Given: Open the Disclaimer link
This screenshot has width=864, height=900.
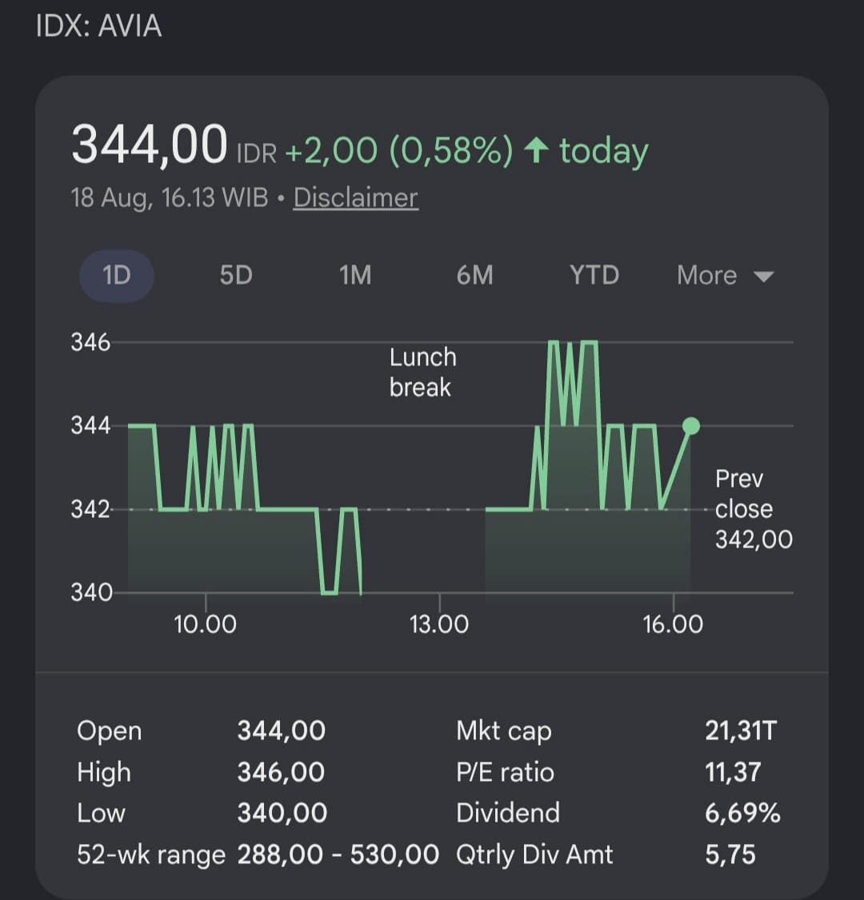Looking at the screenshot, I should 355,198.
